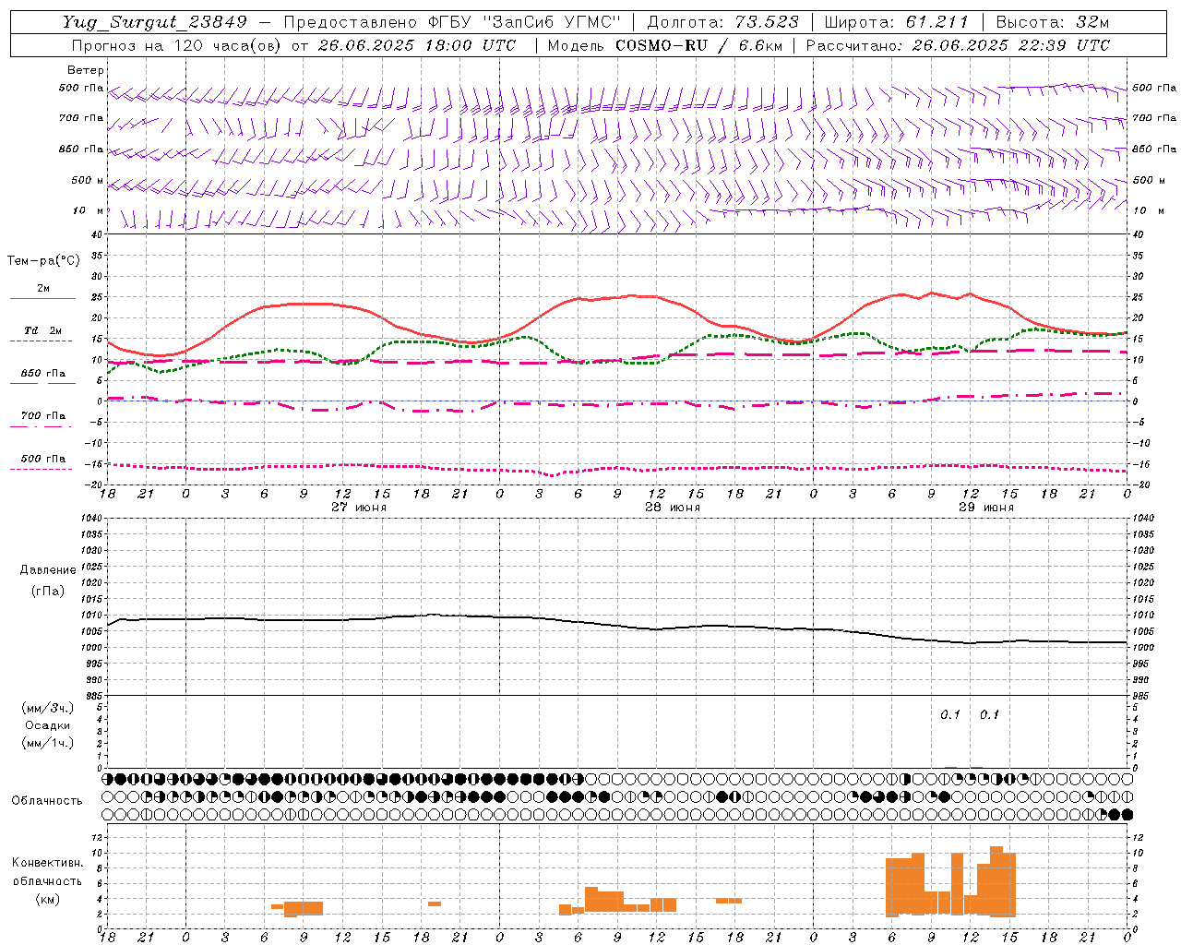Click the 'Облачность' cloud cover label
The image size is (1181, 945).
coord(47,801)
